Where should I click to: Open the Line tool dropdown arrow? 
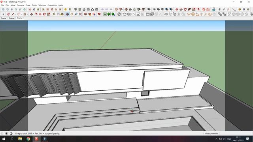pyautogui.click(x=15, y=14)
